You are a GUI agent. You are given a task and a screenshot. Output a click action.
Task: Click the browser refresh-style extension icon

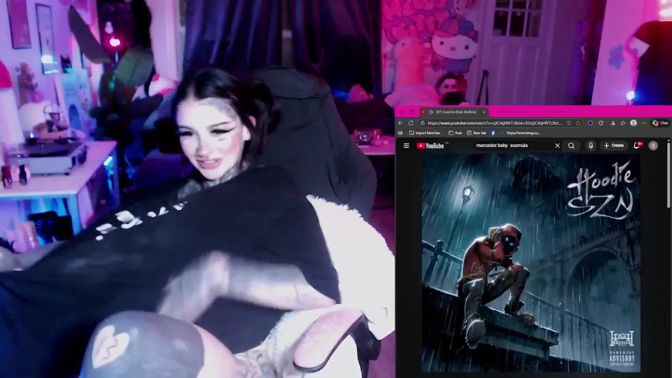tap(601, 123)
